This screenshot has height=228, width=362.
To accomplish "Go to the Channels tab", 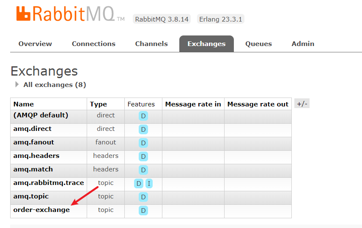I will 151,44.
